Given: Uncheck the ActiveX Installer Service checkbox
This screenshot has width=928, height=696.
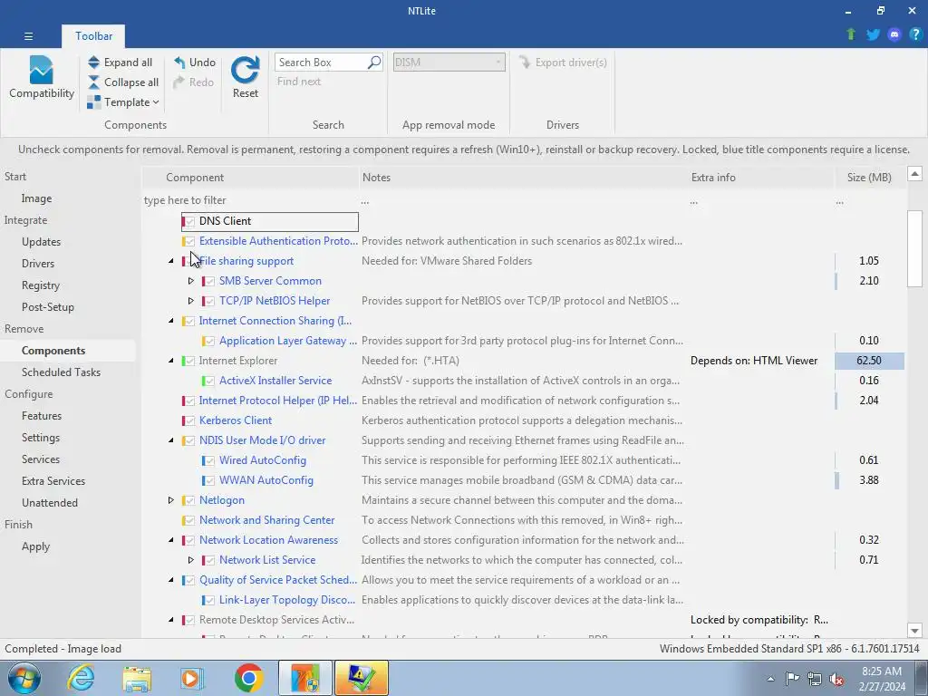Looking at the screenshot, I should [209, 382].
